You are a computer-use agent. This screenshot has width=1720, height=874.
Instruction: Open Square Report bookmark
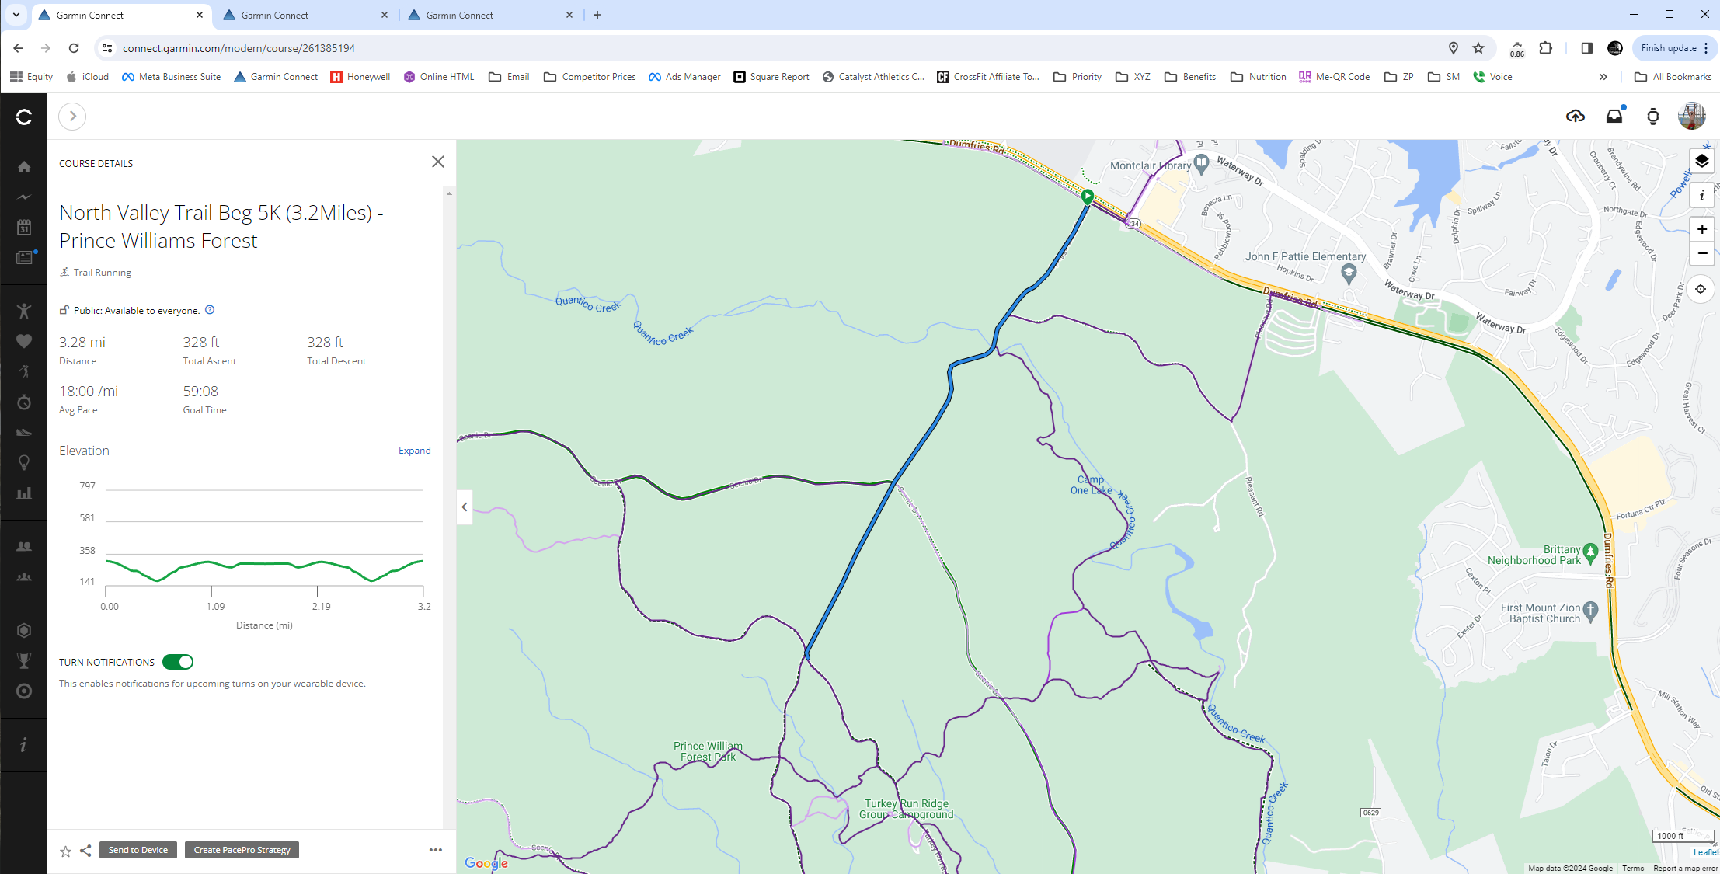coord(771,77)
